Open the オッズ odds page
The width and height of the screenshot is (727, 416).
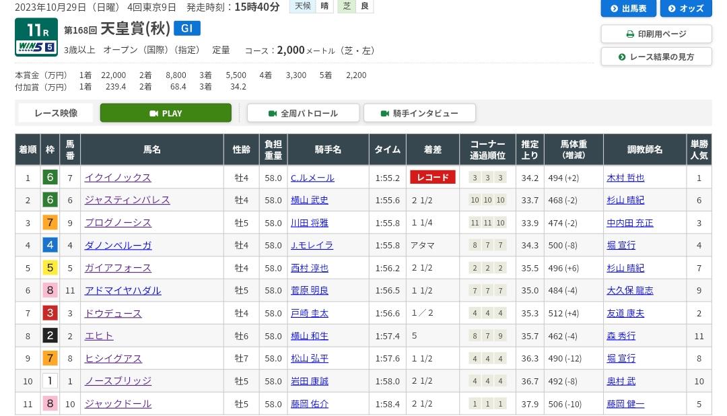click(686, 8)
